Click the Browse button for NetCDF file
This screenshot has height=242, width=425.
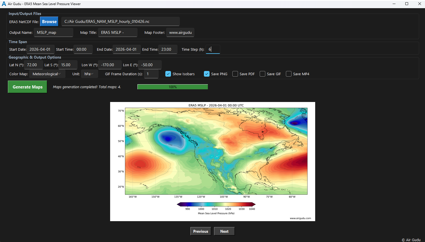[49, 22]
